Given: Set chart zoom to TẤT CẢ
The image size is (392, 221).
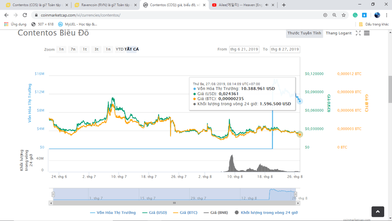Looking at the screenshot, I should (131, 49).
